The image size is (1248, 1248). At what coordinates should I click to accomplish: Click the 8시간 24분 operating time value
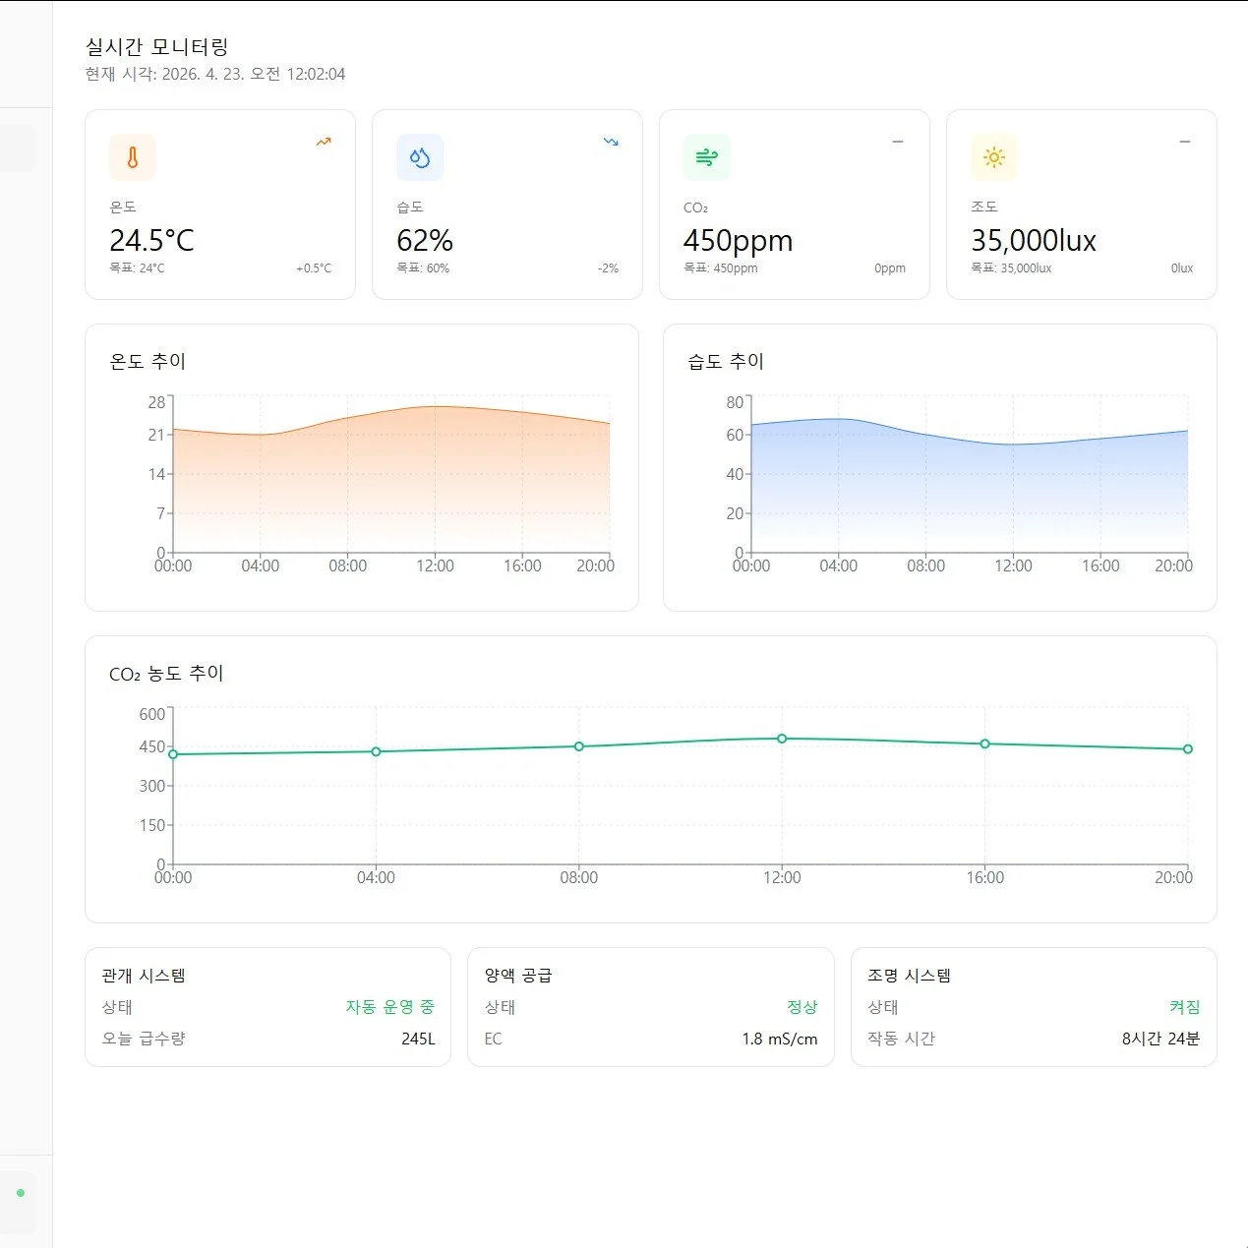pyautogui.click(x=1161, y=1039)
